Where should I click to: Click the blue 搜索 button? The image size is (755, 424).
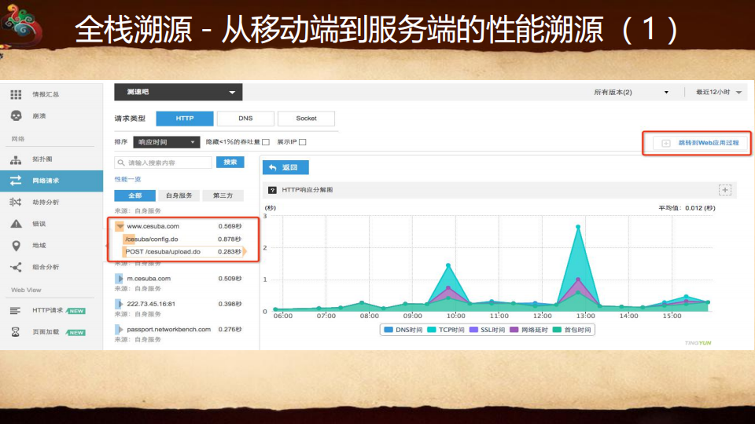point(230,163)
